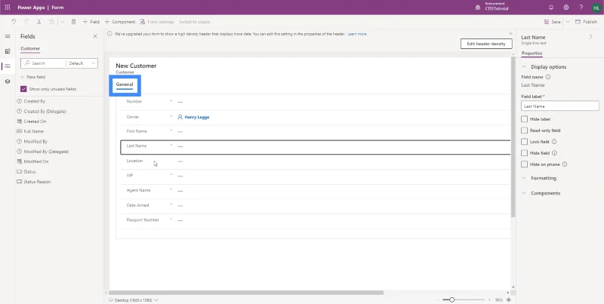This screenshot has height=304, width=604.
Task: Open the help question mark icon
Action: point(581,8)
